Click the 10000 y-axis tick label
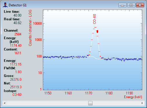 point(37,23)
